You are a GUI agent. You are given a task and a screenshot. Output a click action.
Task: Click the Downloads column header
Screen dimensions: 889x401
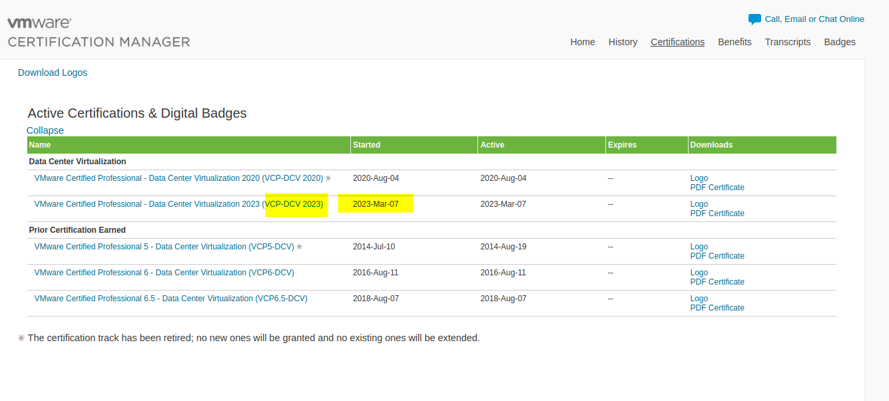coord(762,145)
